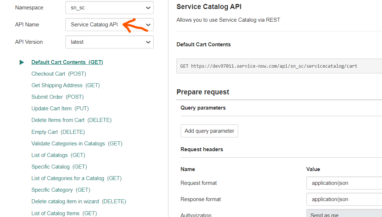The width and height of the screenshot is (382, 217).
Task: Open the Namespace dropdown
Action: point(109,8)
